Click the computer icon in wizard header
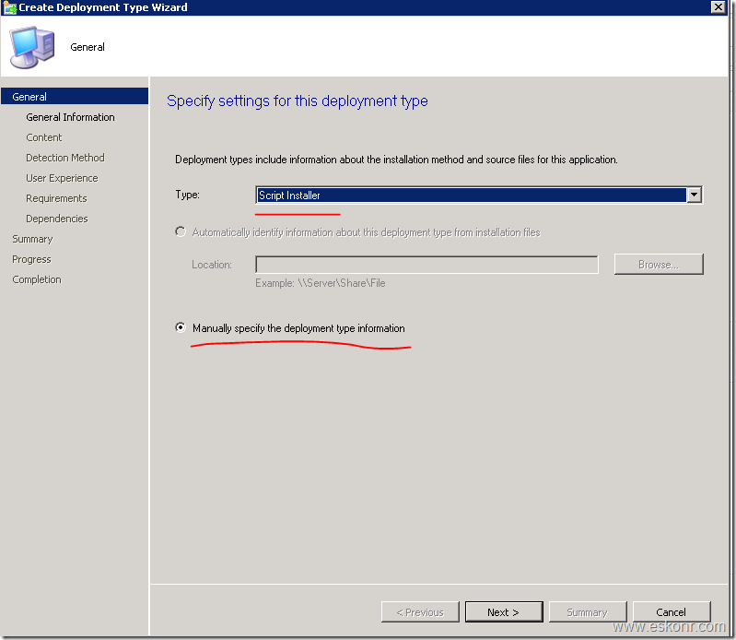 (x=31, y=48)
